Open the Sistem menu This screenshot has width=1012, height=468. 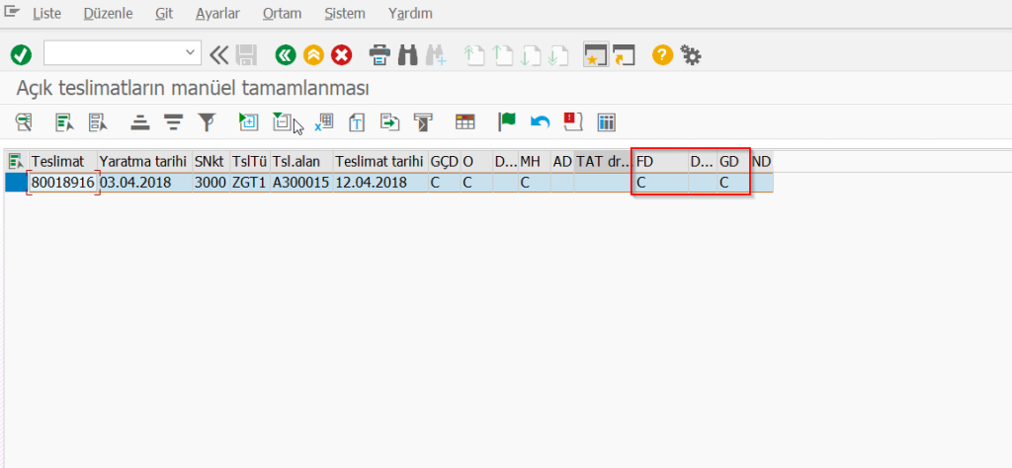coord(345,13)
